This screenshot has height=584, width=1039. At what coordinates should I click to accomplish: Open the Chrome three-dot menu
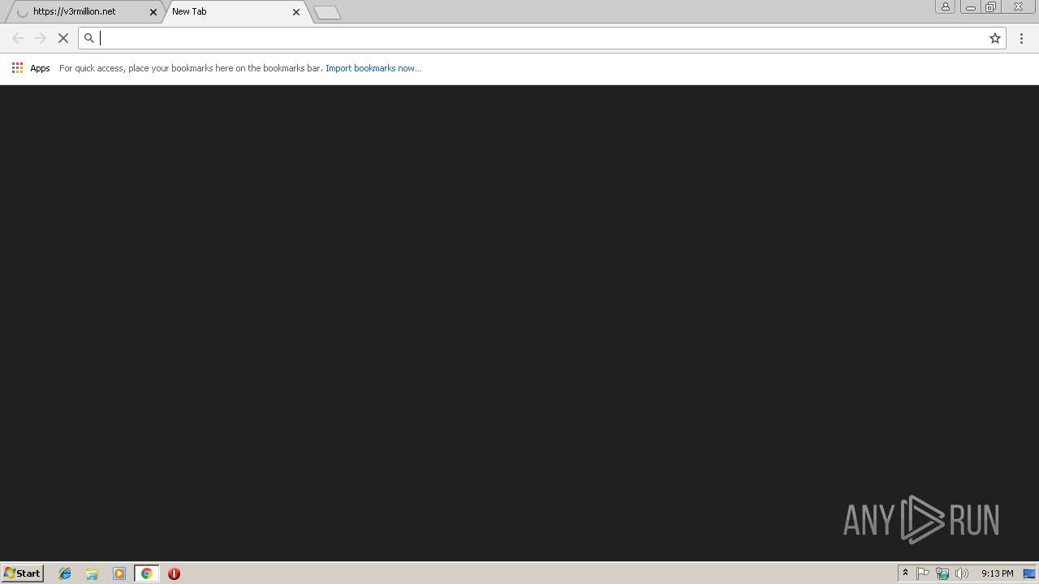(x=1021, y=38)
